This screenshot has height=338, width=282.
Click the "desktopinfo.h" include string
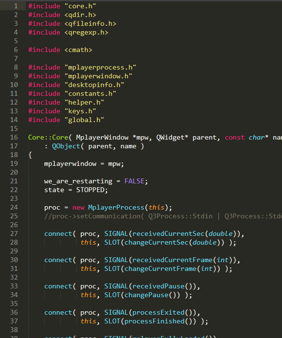tap(94, 85)
